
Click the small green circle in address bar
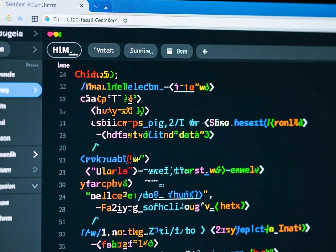pos(125,21)
